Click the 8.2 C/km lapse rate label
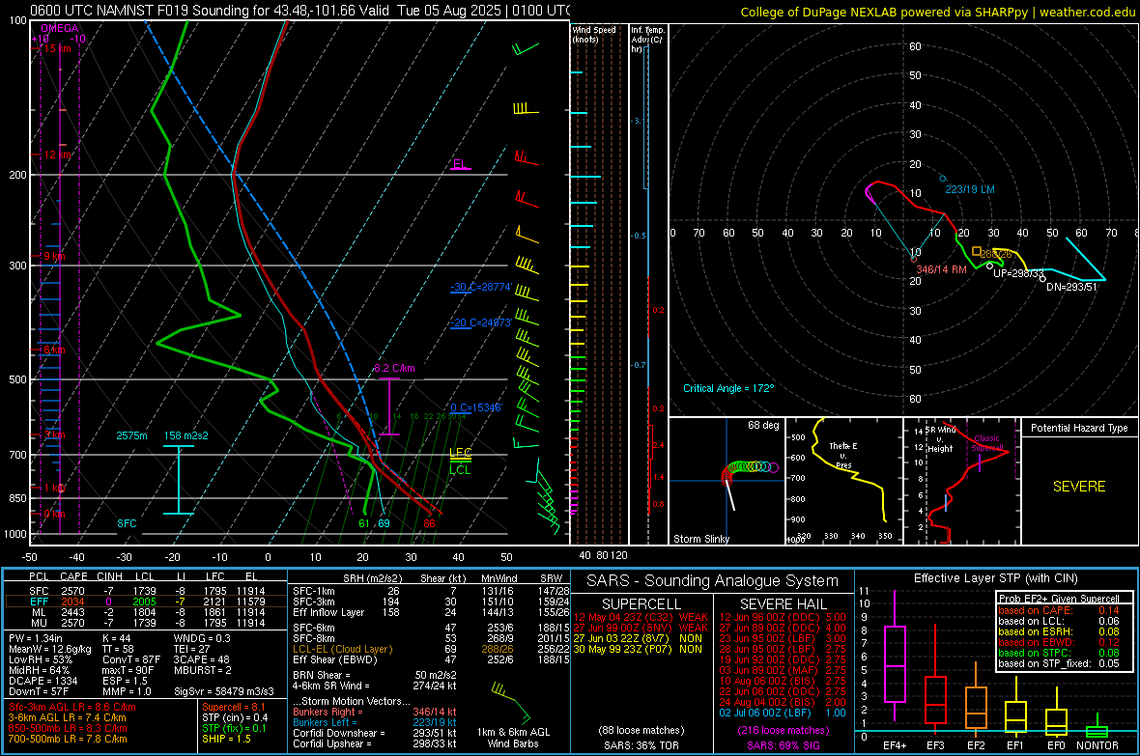The image size is (1140, 756). 395,369
